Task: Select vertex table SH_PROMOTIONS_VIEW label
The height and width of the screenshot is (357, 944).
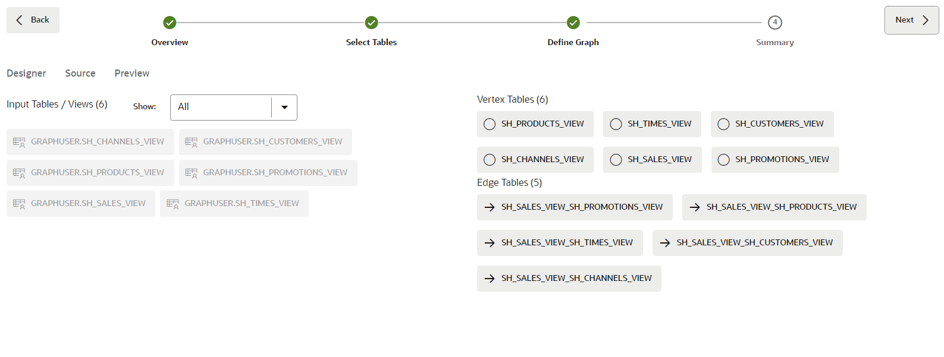Action: click(x=782, y=159)
